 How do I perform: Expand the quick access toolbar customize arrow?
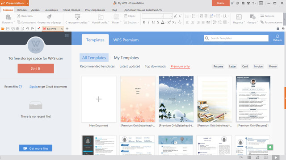coord(39,28)
